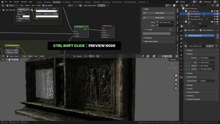
Task: Click the Principled BSDF shader field
Action: [206, 69]
